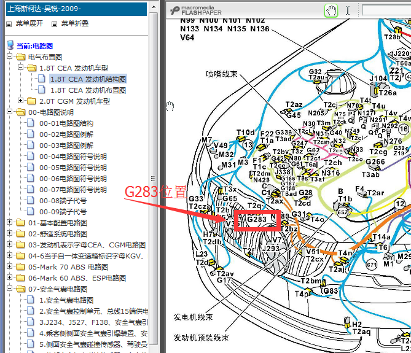The height and width of the screenshot is (353, 411).
Task: Open 00-08端子代号 document
Action: coord(63,201)
